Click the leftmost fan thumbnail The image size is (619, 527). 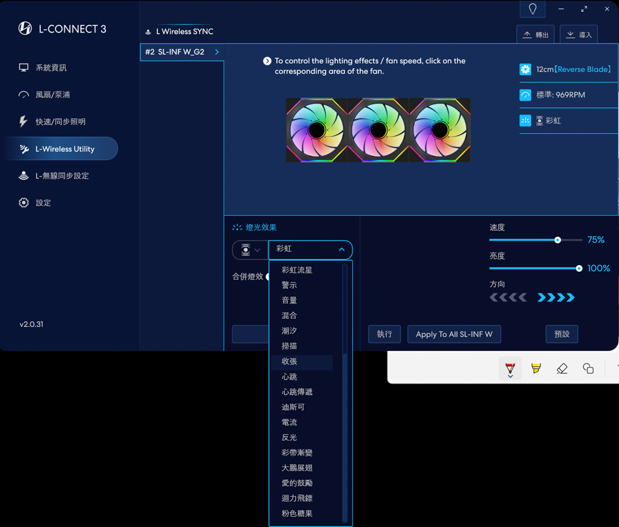(x=316, y=130)
